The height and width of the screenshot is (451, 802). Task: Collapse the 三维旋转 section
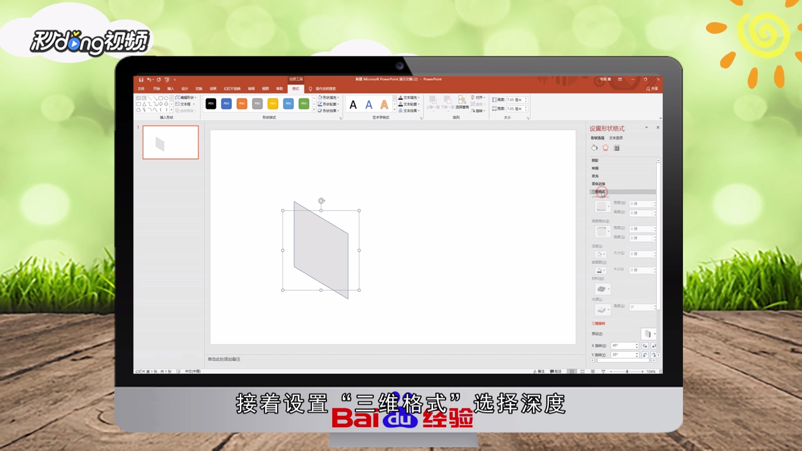point(599,324)
